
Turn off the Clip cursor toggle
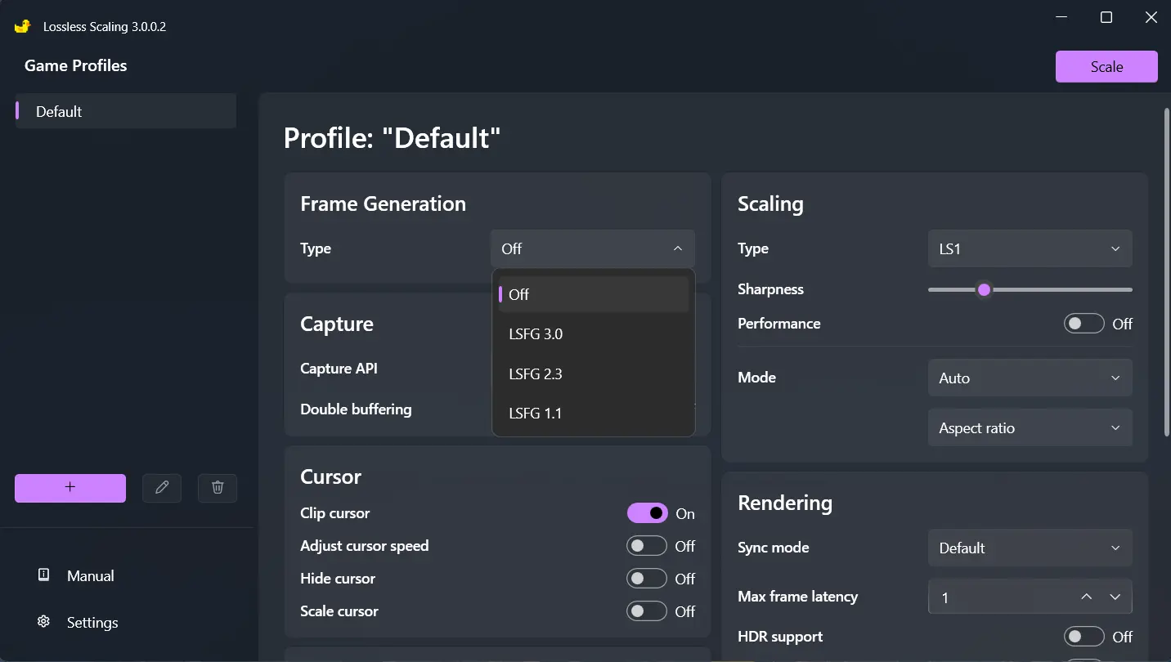[x=646, y=513]
